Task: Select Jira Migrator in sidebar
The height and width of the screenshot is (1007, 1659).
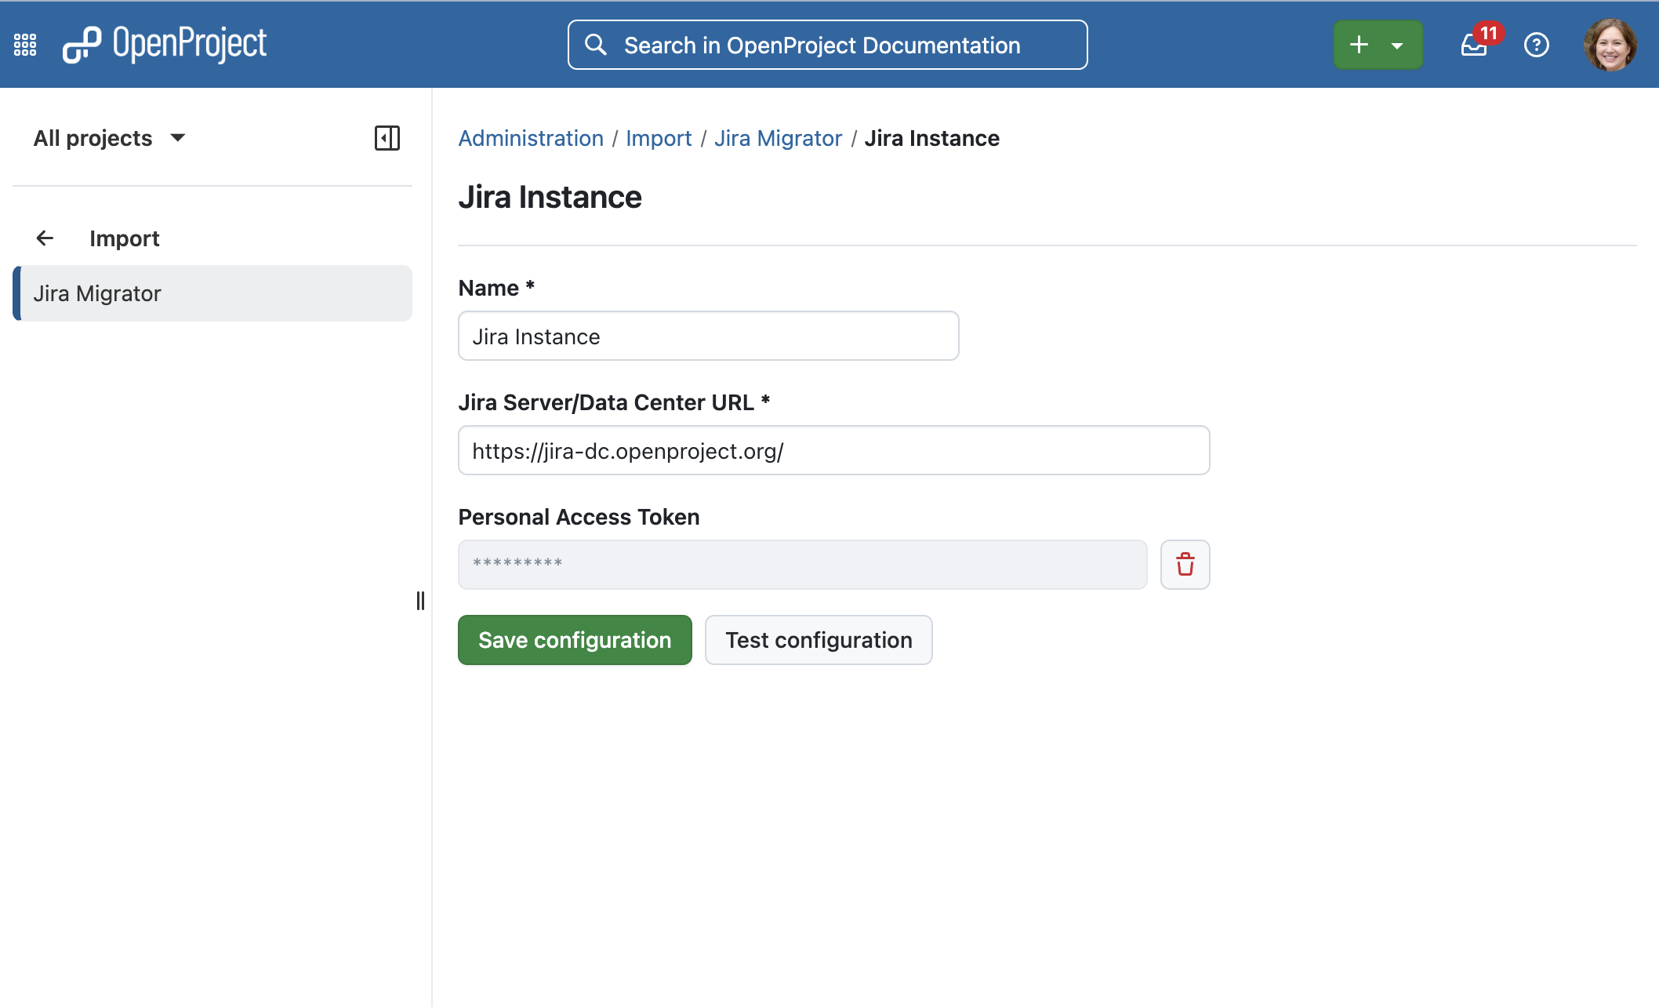Action: point(212,293)
